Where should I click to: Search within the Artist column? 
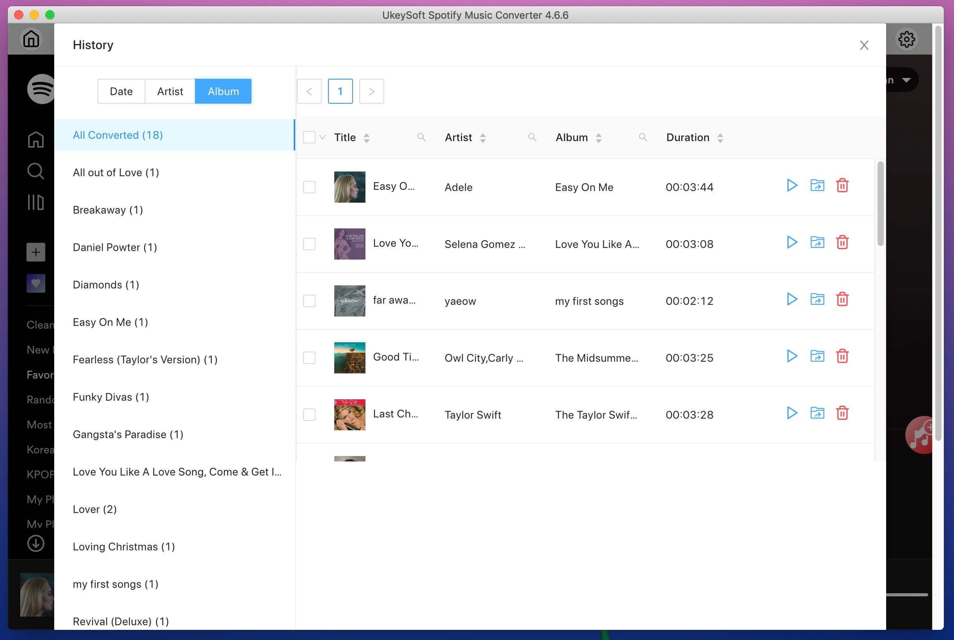click(x=532, y=138)
